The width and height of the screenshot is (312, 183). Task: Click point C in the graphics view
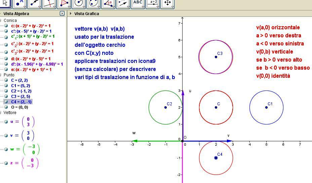pos(216,108)
